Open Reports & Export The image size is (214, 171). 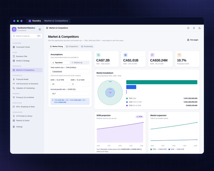[27, 121]
